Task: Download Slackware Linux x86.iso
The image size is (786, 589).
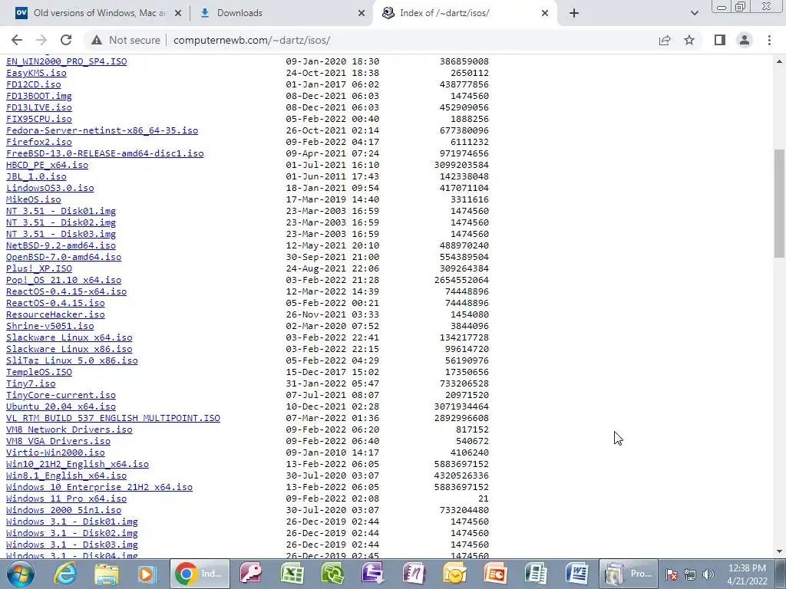Action: click(x=69, y=349)
